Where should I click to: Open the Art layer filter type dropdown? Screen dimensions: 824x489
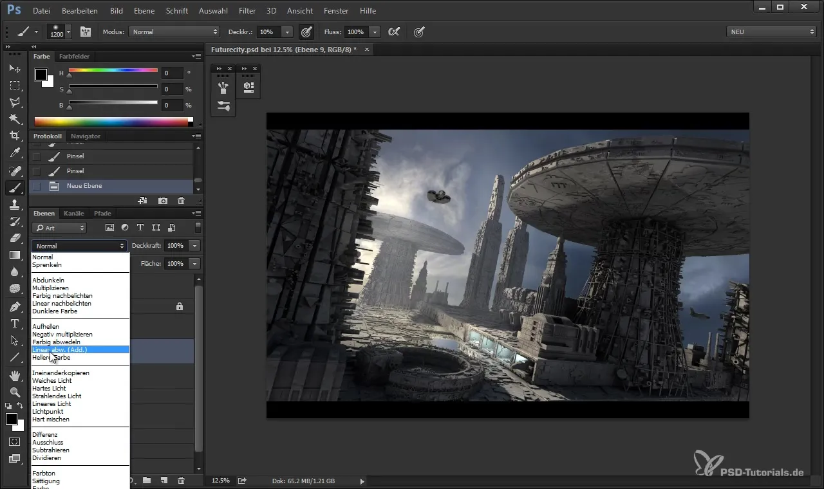click(x=59, y=228)
